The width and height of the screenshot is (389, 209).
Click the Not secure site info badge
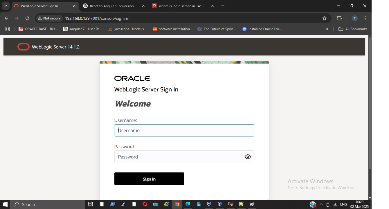coord(49,18)
